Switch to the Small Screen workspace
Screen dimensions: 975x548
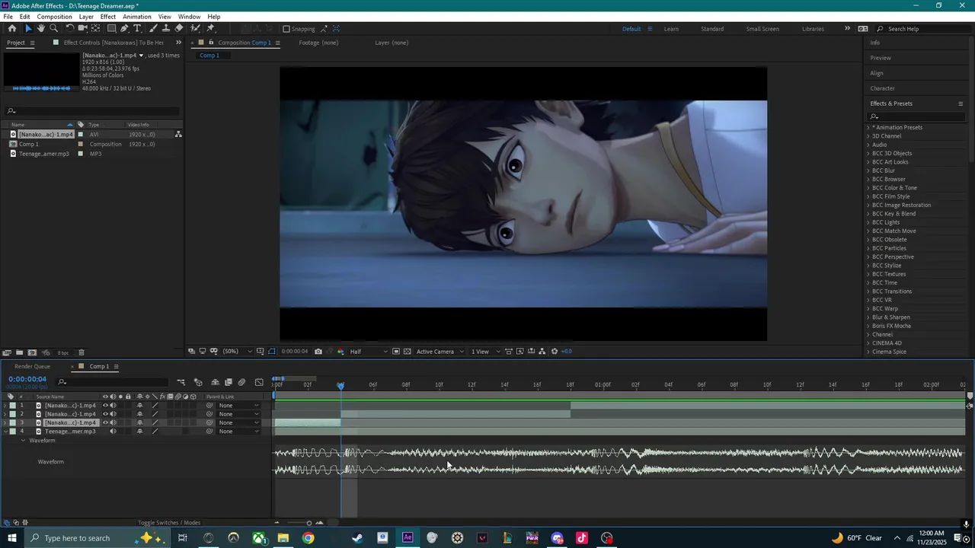point(762,29)
